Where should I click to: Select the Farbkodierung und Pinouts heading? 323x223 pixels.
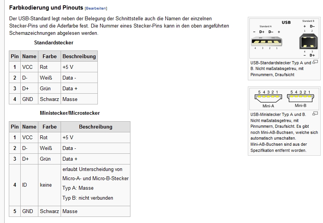[46, 8]
